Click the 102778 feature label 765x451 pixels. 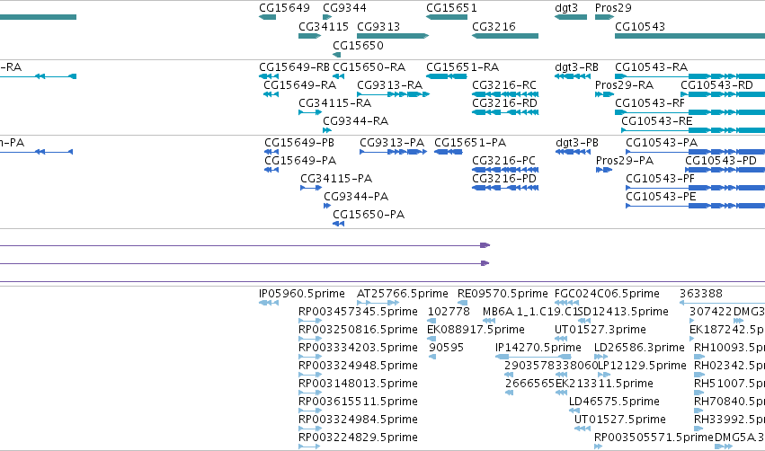tap(449, 312)
